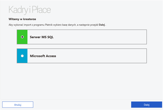
Task: Click the green Serwer MS SQL tile
Action: tap(22, 37)
